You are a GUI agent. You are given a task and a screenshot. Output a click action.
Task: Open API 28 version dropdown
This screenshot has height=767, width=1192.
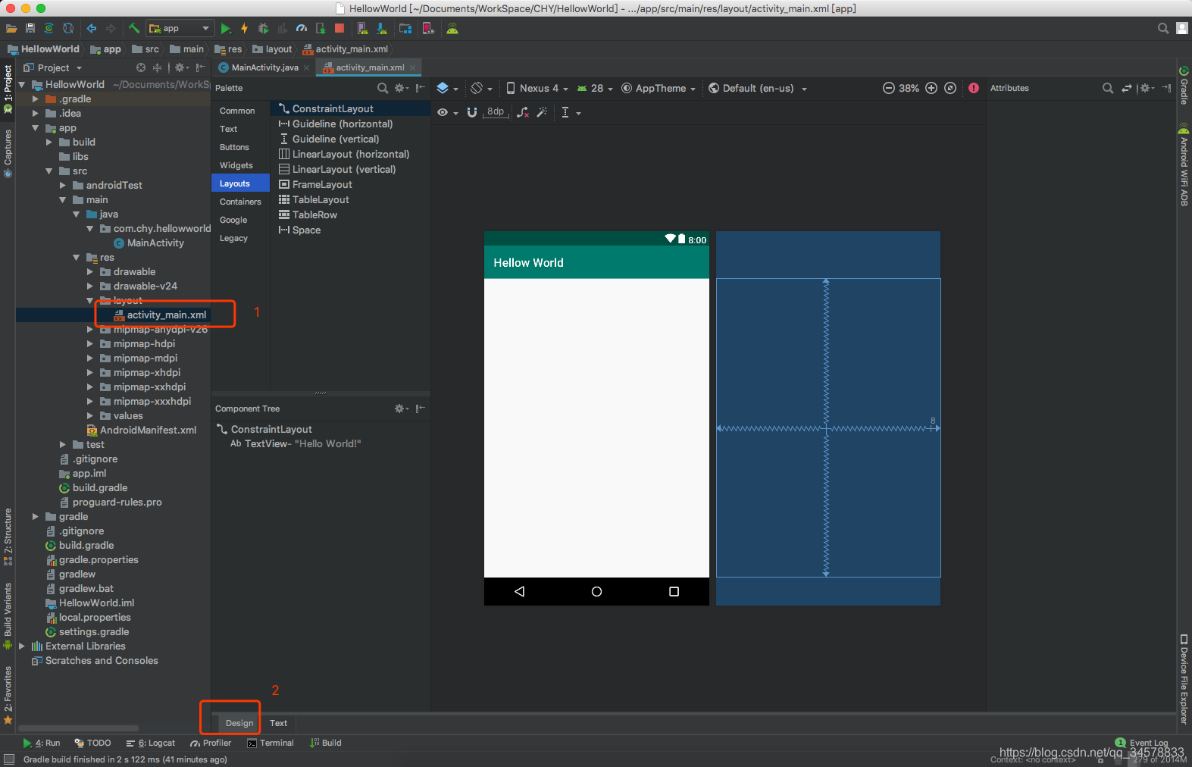[x=595, y=88]
